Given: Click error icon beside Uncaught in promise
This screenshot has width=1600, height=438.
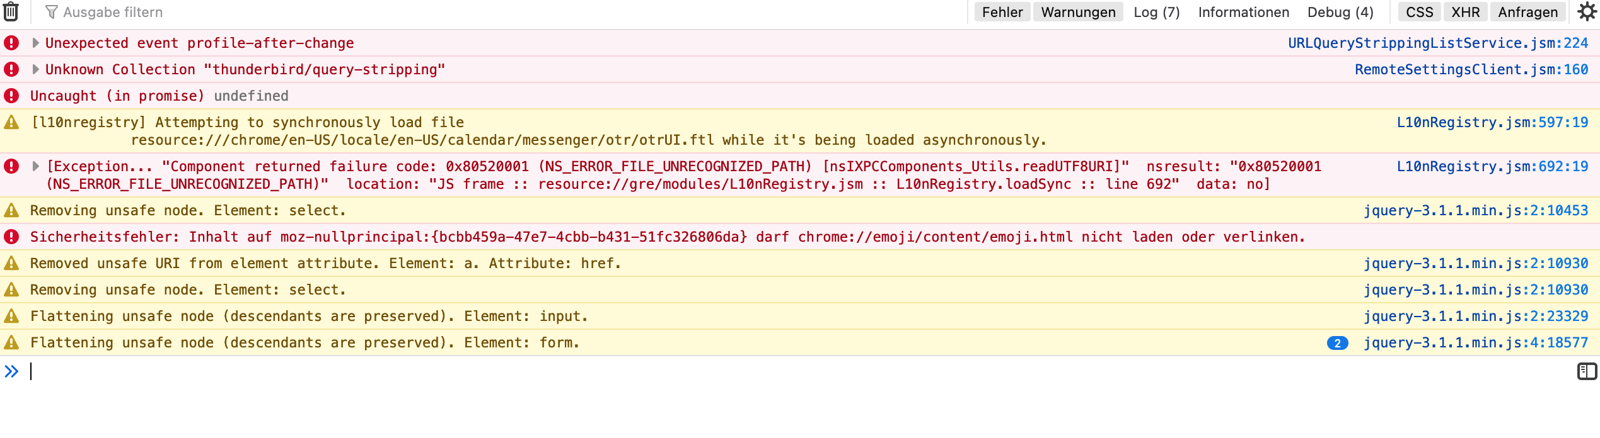Looking at the screenshot, I should (11, 96).
